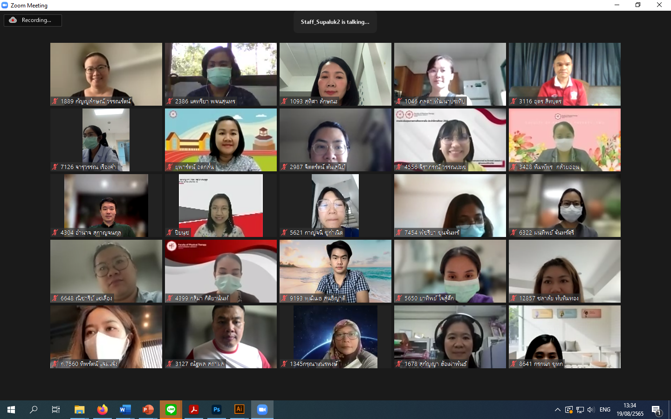671x419 pixels.
Task: Click the muted microphone icon on tile 3116
Action: [x=514, y=101]
